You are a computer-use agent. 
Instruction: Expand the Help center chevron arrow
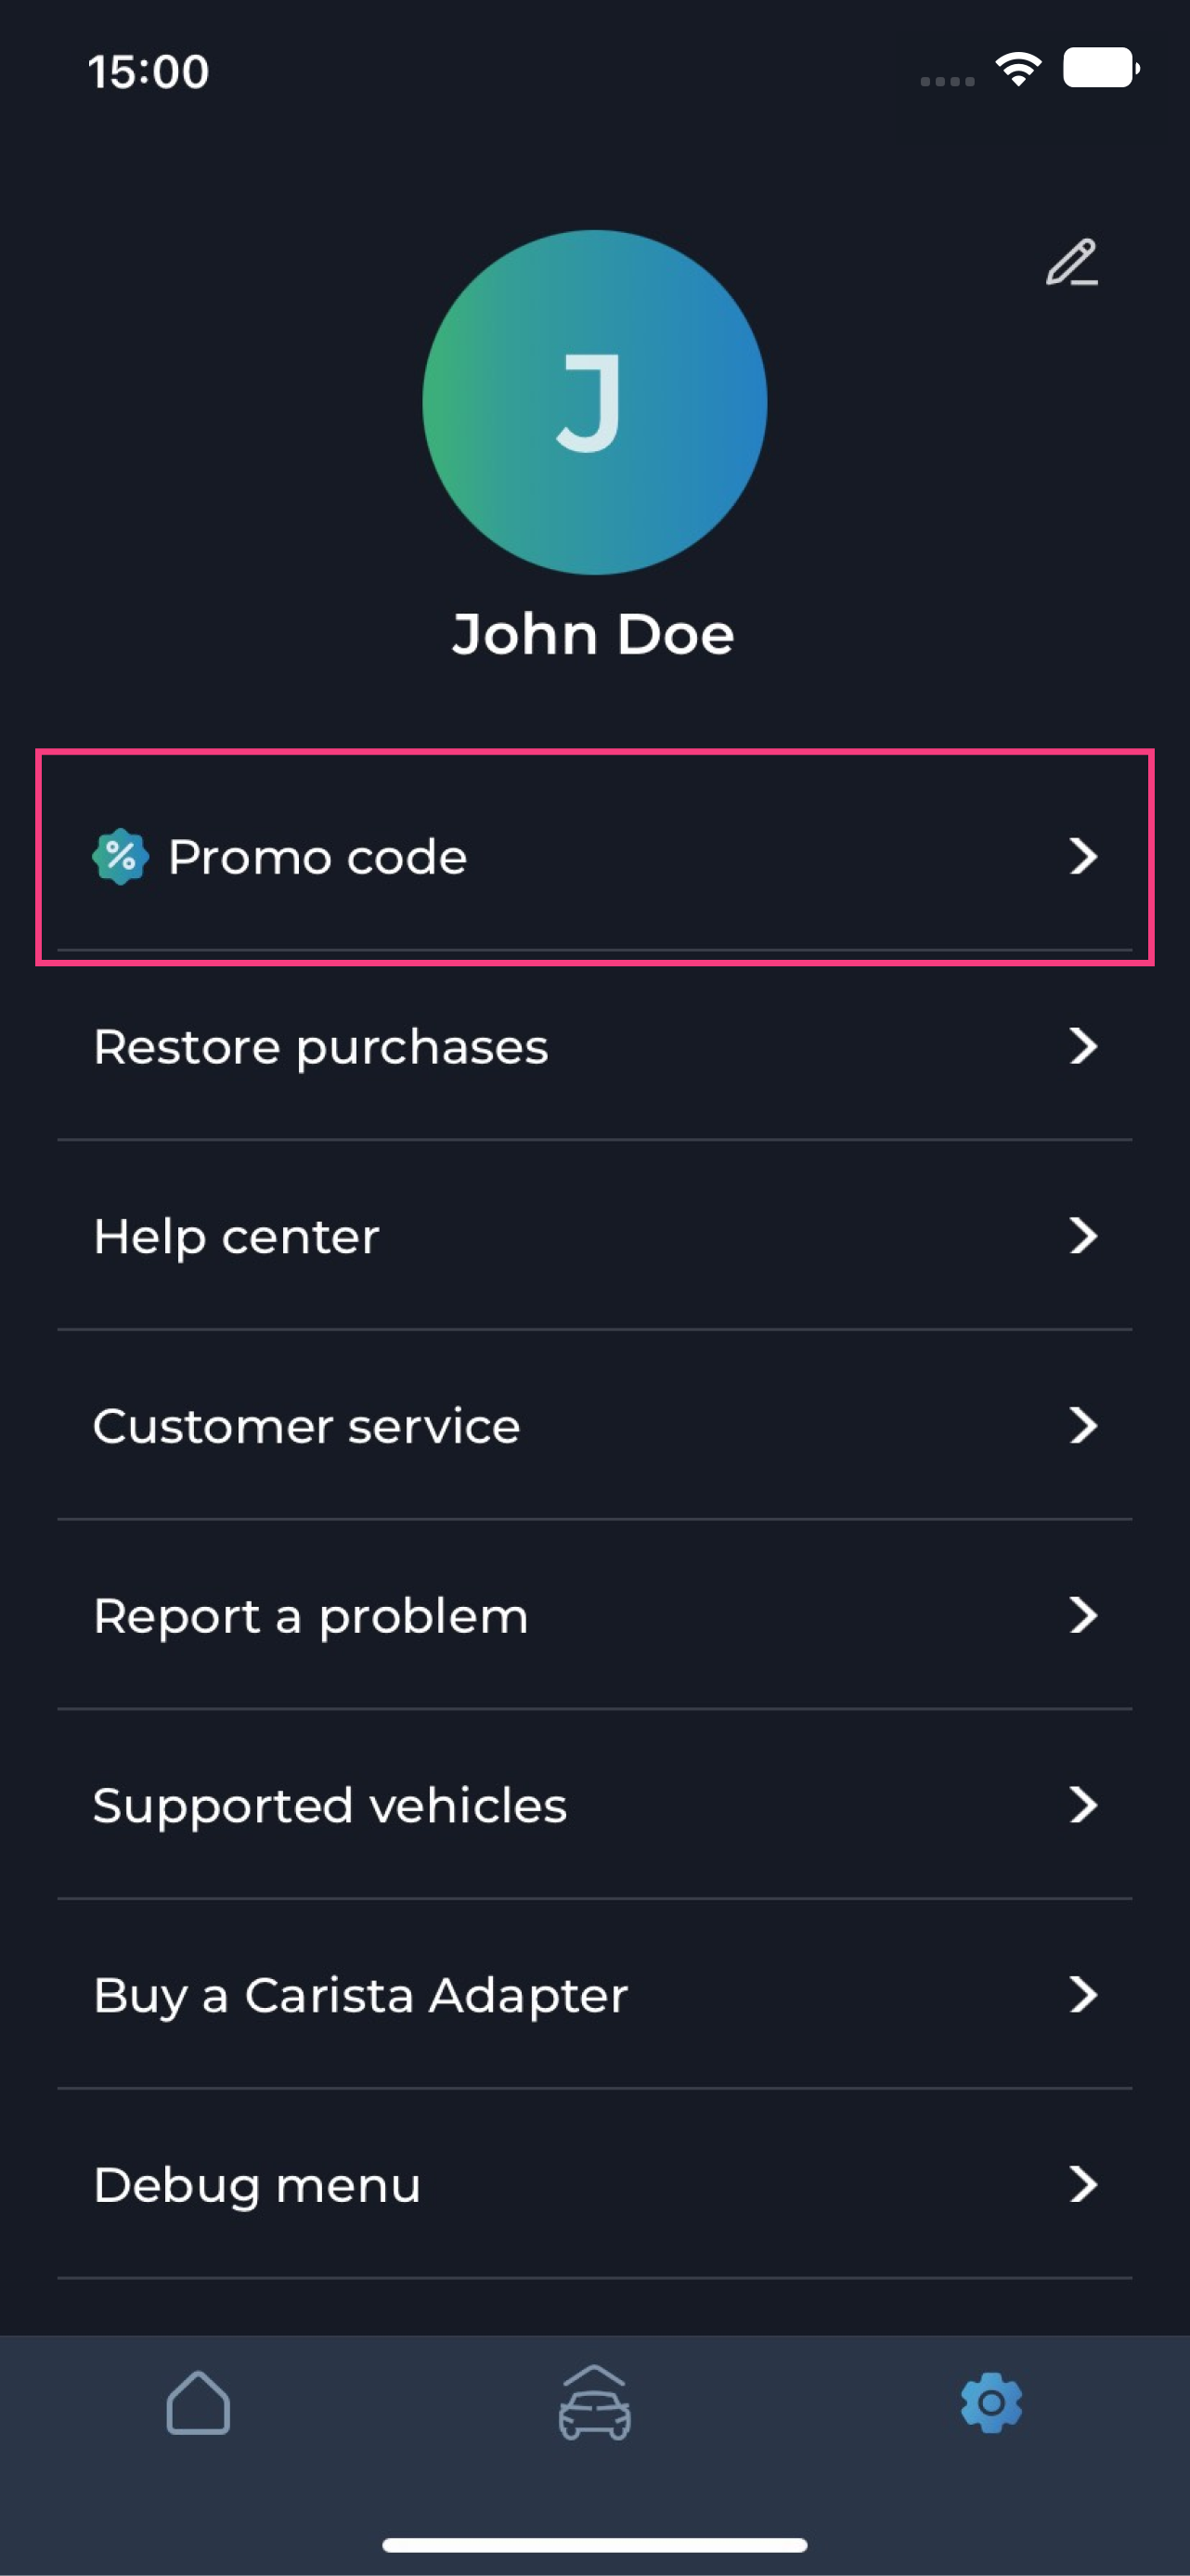click(x=1083, y=1236)
